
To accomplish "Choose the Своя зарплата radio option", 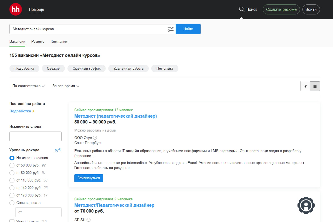I will pos(12,203).
